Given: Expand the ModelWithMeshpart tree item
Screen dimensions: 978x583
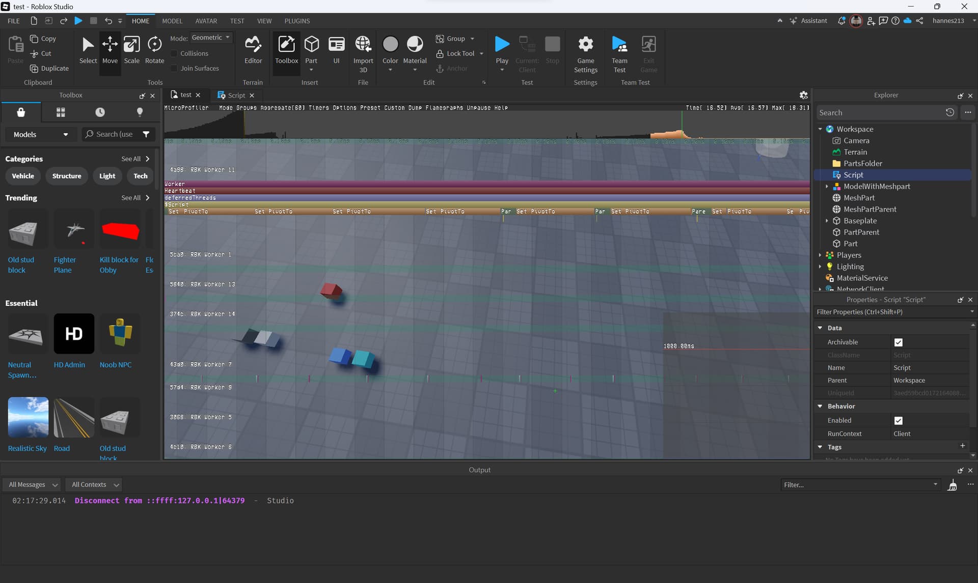Looking at the screenshot, I should 827,187.
